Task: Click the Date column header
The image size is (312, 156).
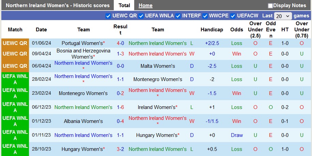Action: (42, 30)
